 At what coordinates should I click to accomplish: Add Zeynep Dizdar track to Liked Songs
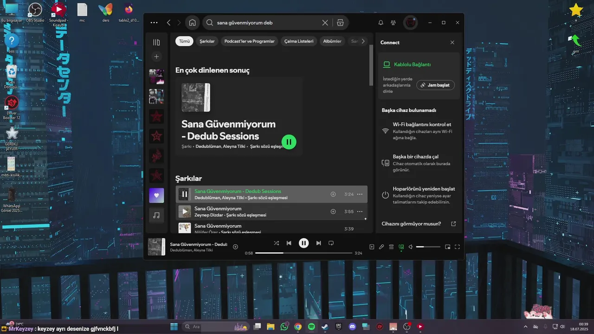333,212
